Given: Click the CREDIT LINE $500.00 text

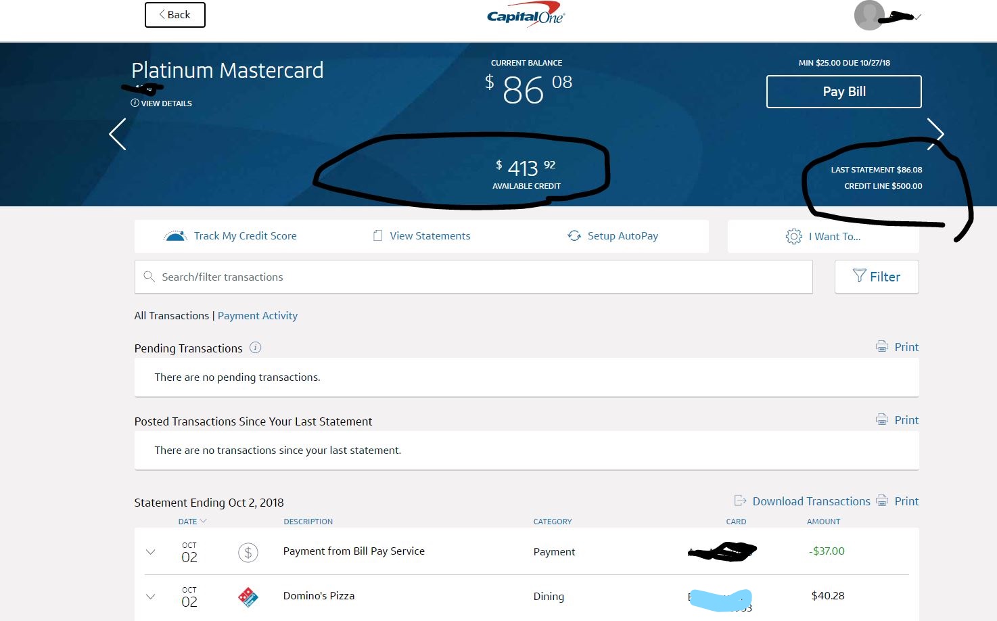Looking at the screenshot, I should [883, 186].
